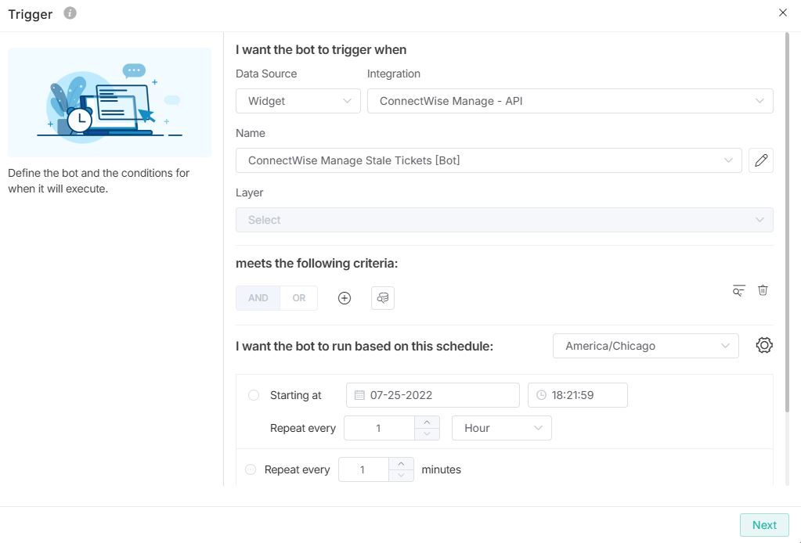Switch criteria operator to OR
The height and width of the screenshot is (543, 801).
click(x=299, y=298)
